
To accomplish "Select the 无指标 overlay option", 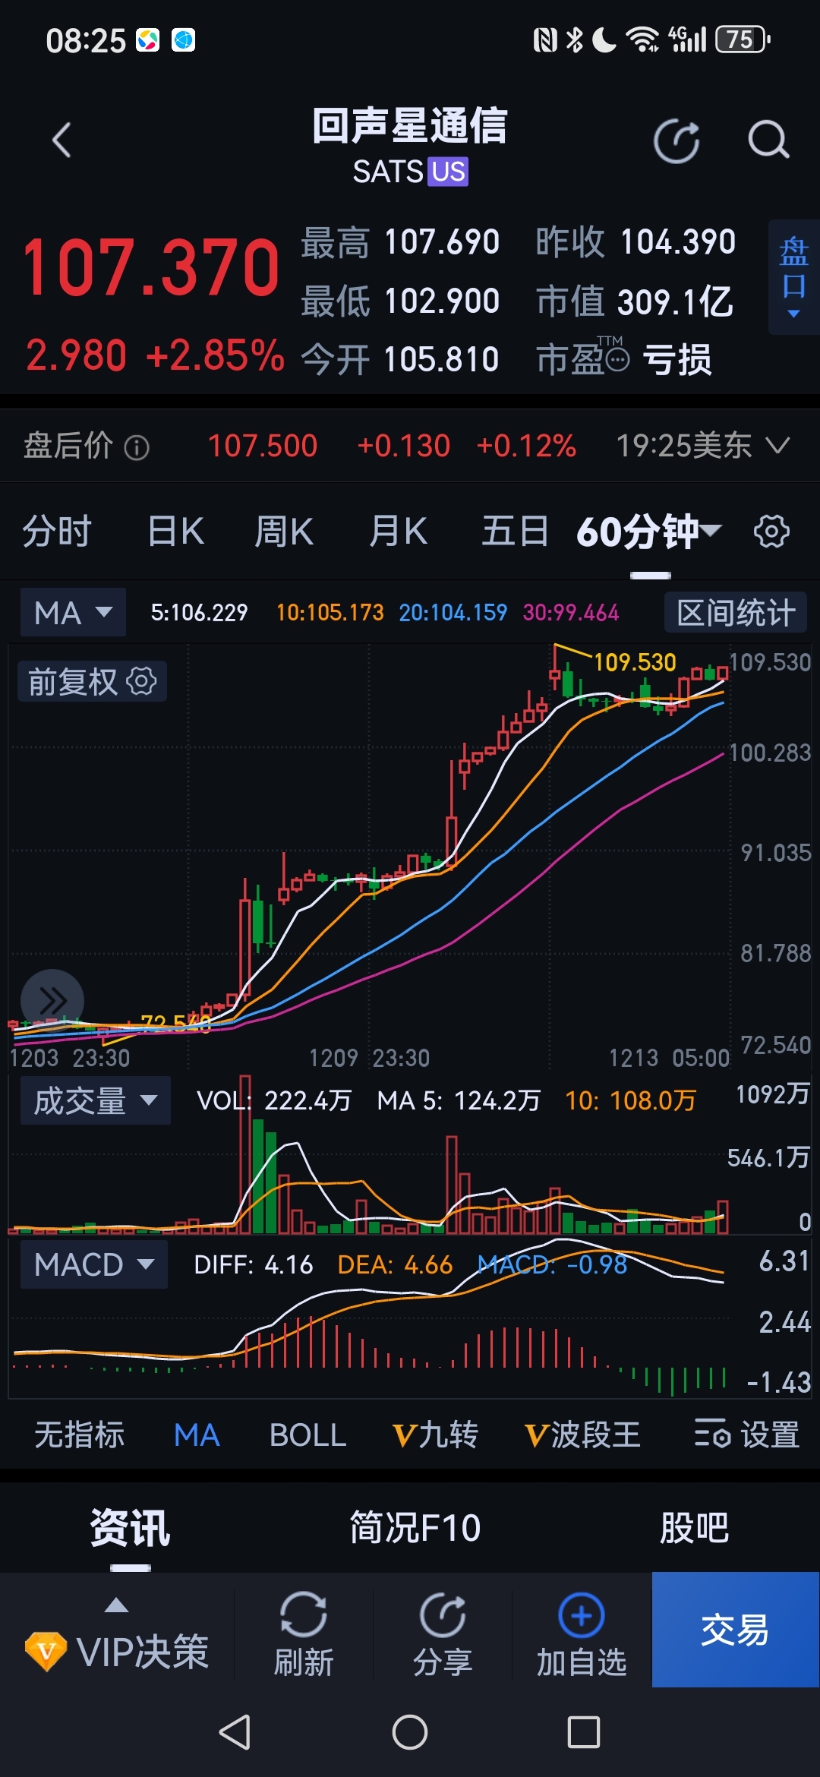I will pos(80,1435).
